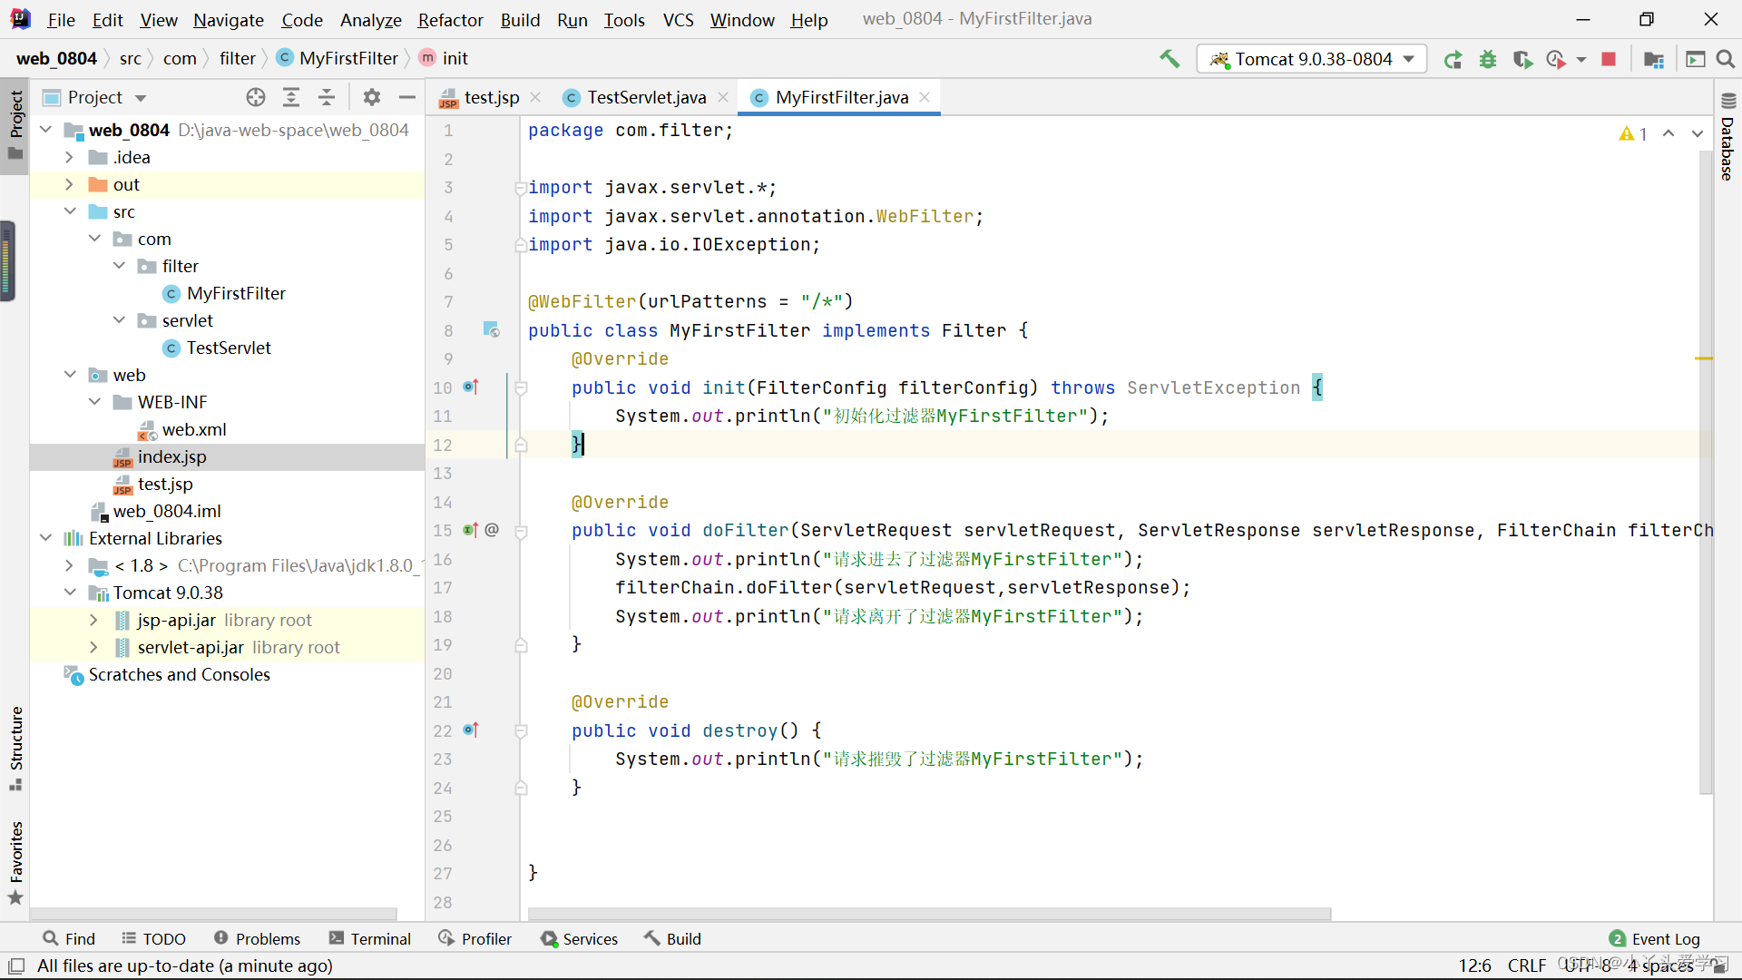This screenshot has height=980, width=1742.
Task: Open Tomcat run configuration dropdown
Action: pyautogui.click(x=1311, y=59)
